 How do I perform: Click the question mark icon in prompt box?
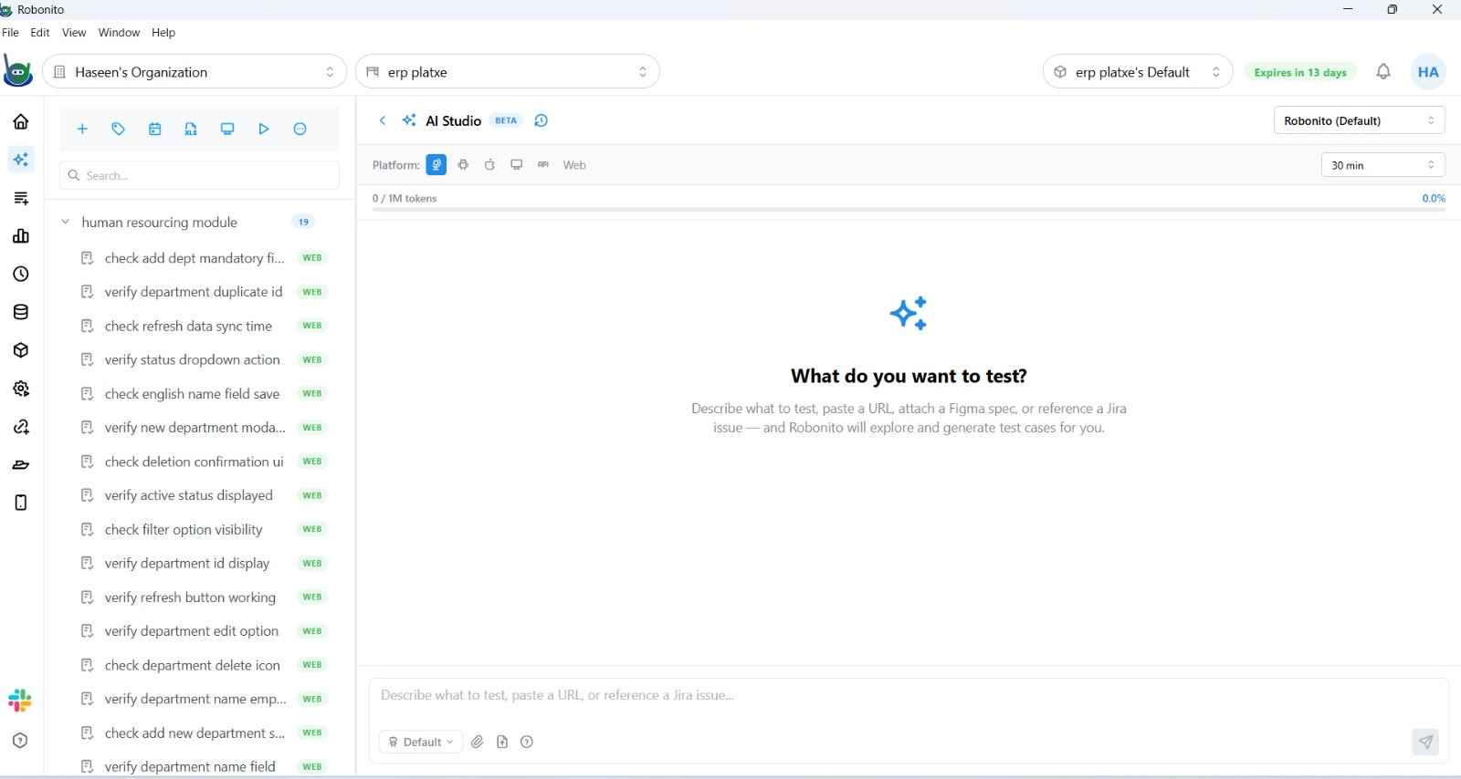pos(527,742)
